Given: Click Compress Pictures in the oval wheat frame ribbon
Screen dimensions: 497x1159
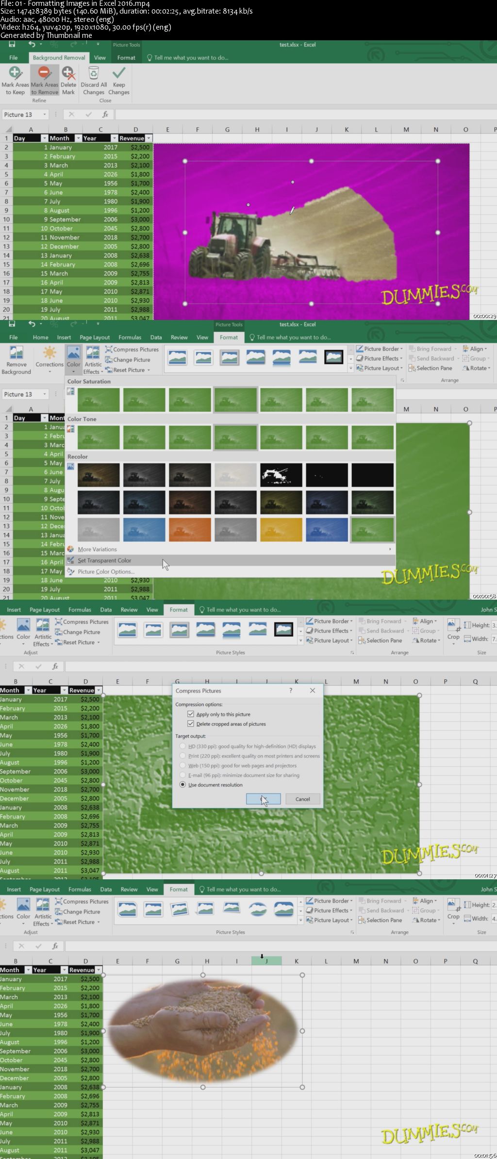Looking at the screenshot, I should [x=82, y=901].
